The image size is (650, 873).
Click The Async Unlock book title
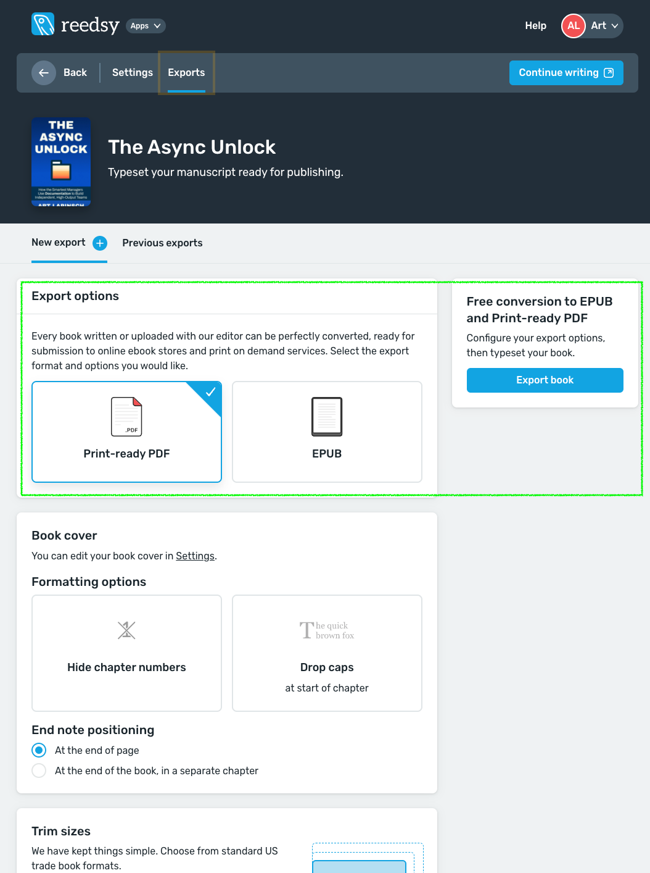point(192,148)
